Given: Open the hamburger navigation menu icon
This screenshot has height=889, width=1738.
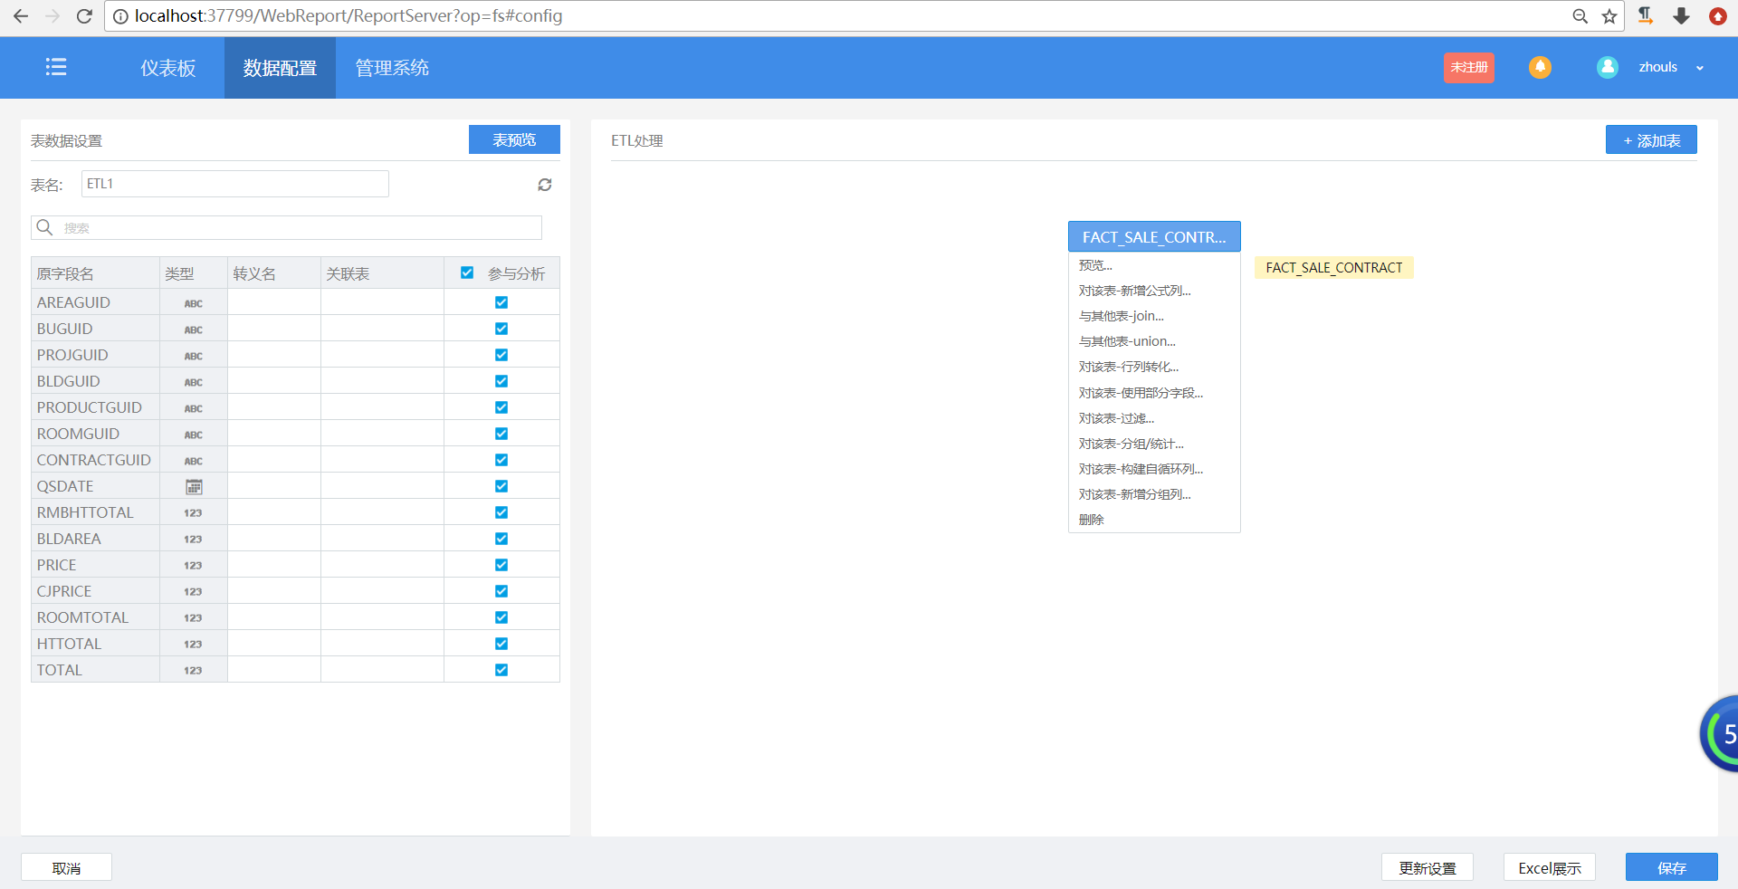Looking at the screenshot, I should 56,67.
